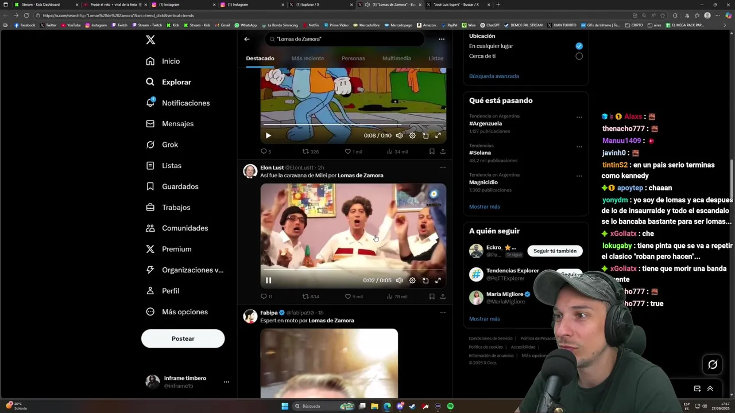Open Trabajos in sidebar
Image resolution: width=735 pixels, height=413 pixels.
[168, 207]
